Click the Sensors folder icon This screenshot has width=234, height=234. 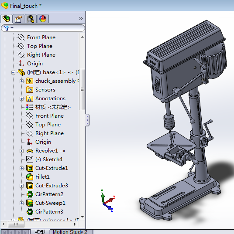[x=30, y=90]
